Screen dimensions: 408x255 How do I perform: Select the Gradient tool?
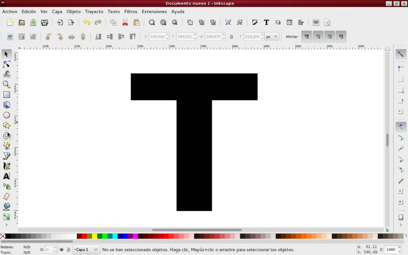tap(6, 217)
